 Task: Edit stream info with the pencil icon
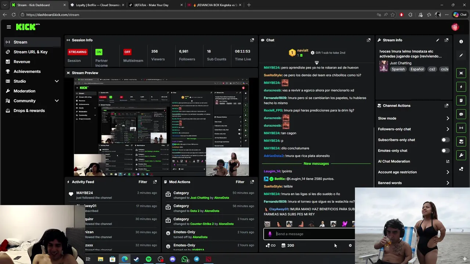click(x=438, y=40)
